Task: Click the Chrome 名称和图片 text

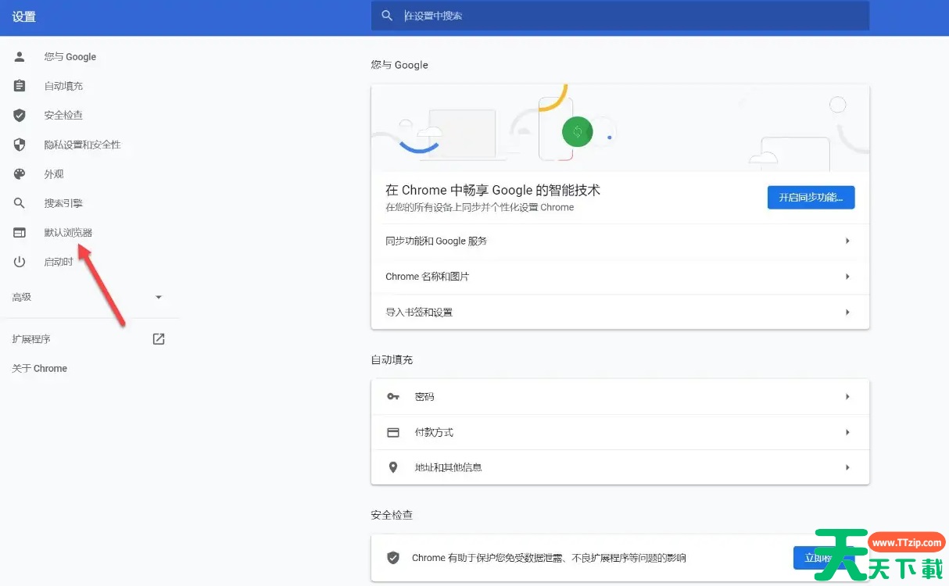Action: (428, 277)
